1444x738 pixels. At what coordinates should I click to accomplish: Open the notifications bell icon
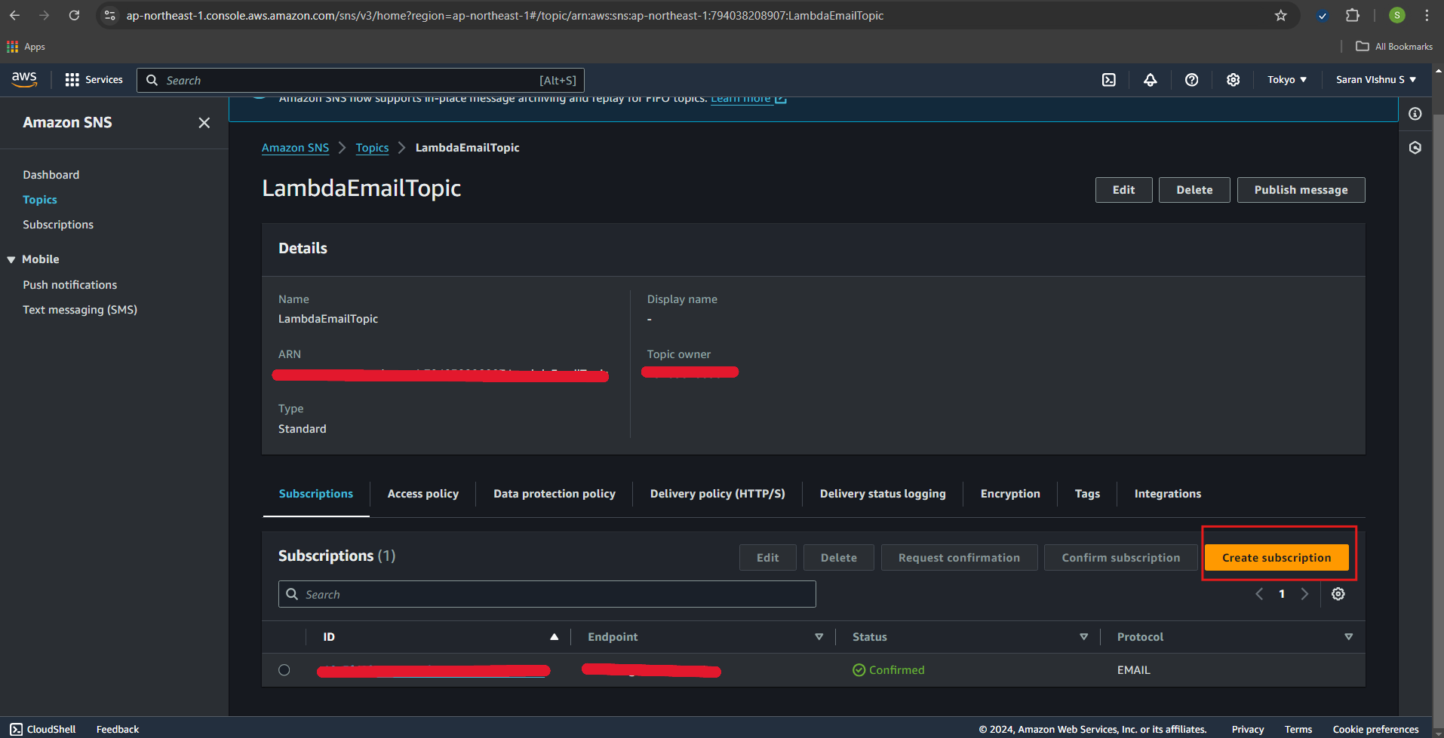(x=1150, y=80)
